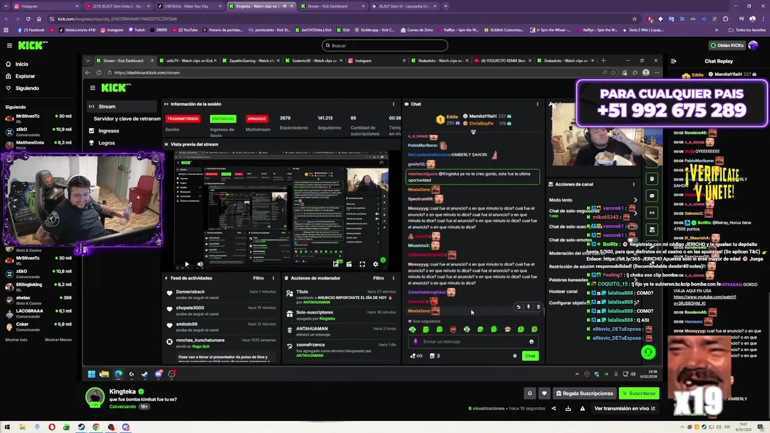Image resolution: width=770 pixels, height=433 pixels.
Task: Open MrStivenTc channel in followed list top
Action: click(x=38, y=118)
